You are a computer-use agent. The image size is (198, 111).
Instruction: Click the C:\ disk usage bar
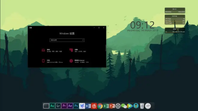point(175,32)
